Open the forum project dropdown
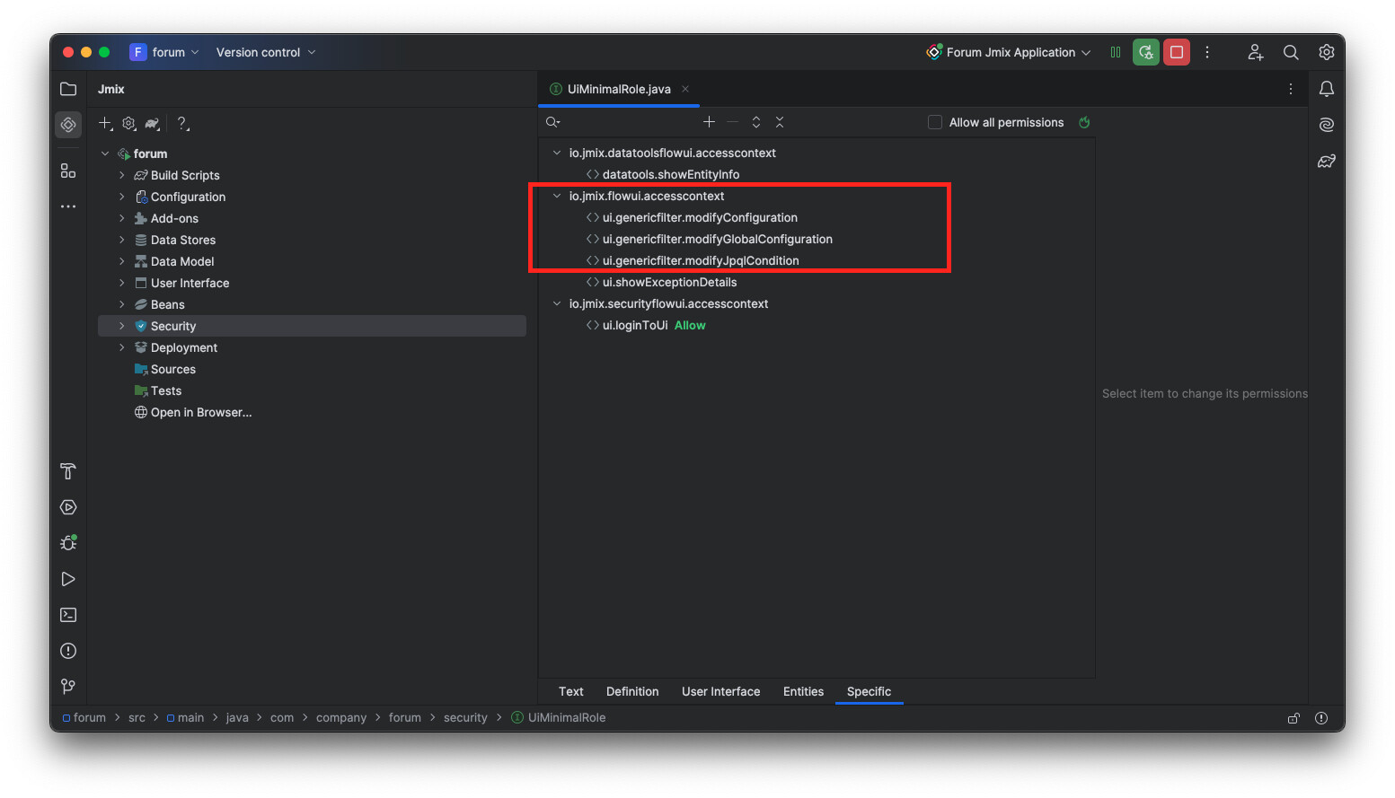Image resolution: width=1395 pixels, height=798 pixels. point(165,52)
